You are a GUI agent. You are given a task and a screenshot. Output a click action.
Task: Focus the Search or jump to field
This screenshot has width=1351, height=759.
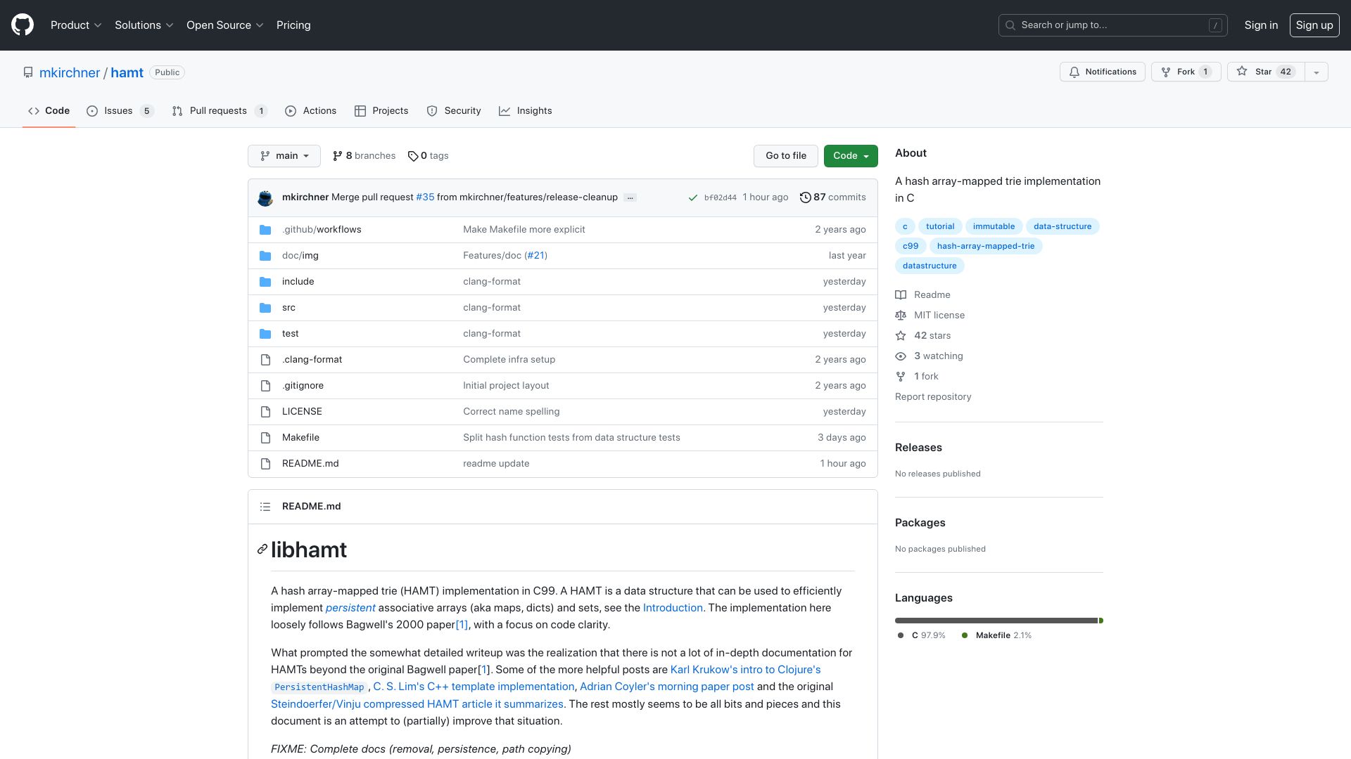[x=1112, y=25]
